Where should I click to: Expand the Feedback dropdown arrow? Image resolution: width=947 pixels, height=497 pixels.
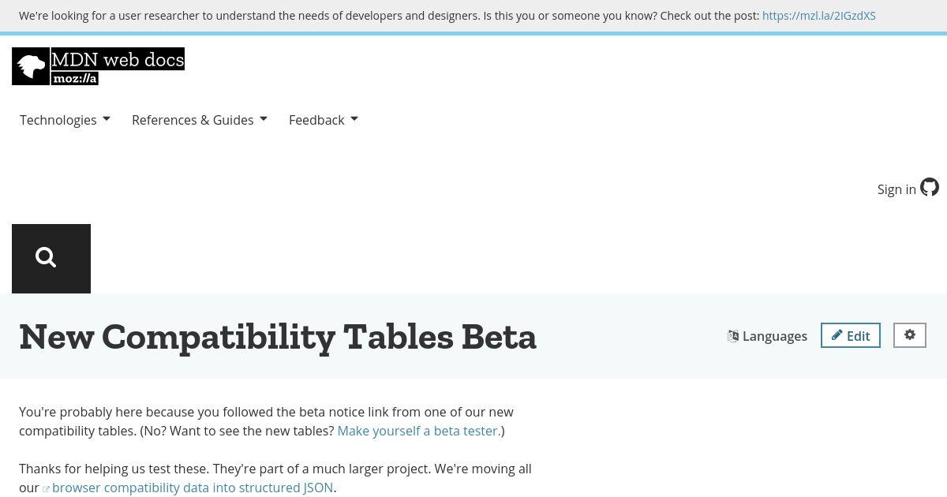point(354,119)
